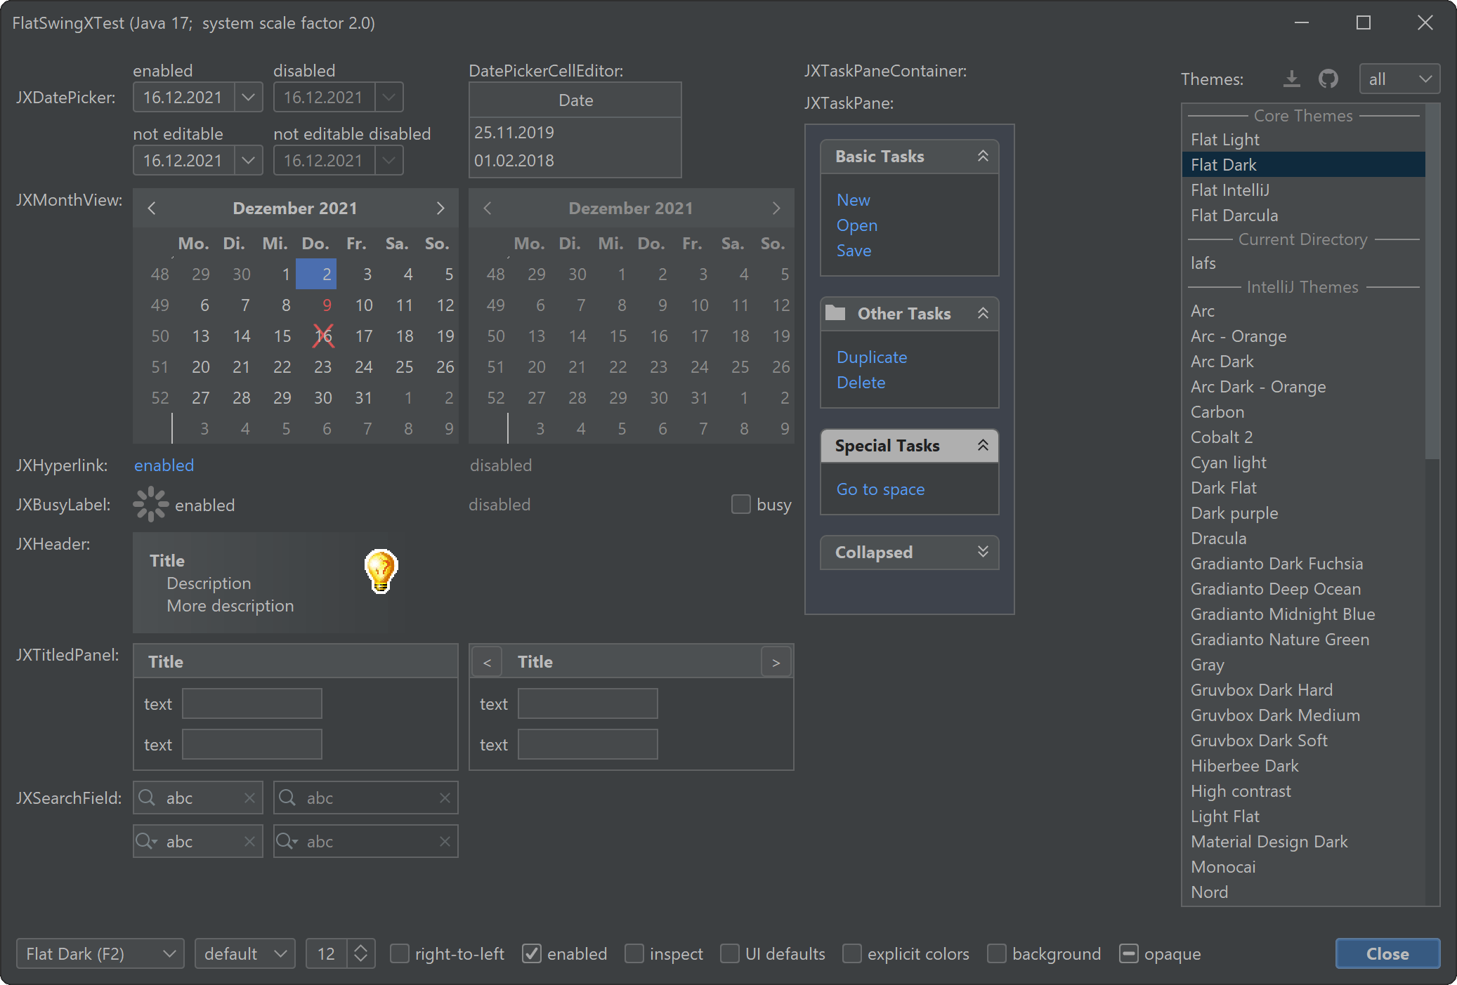Toggle the right-to-left checkbox
This screenshot has width=1457, height=985.
(x=400, y=953)
